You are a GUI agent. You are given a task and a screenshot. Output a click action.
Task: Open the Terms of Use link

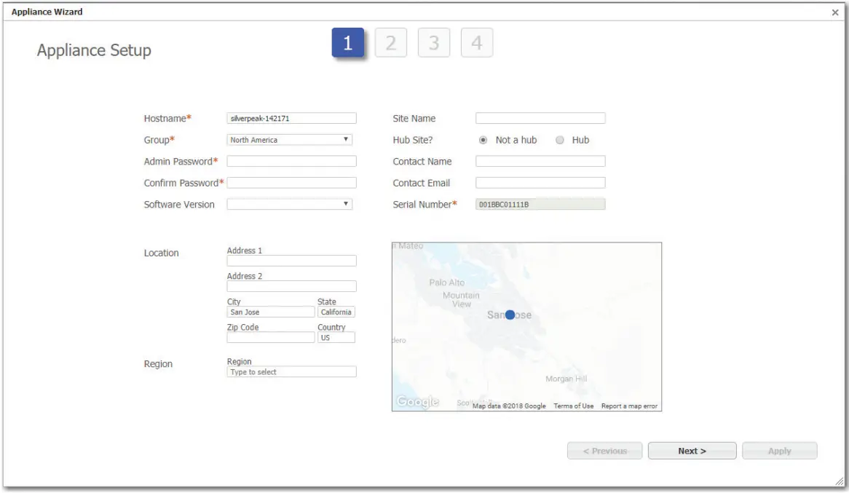(573, 407)
